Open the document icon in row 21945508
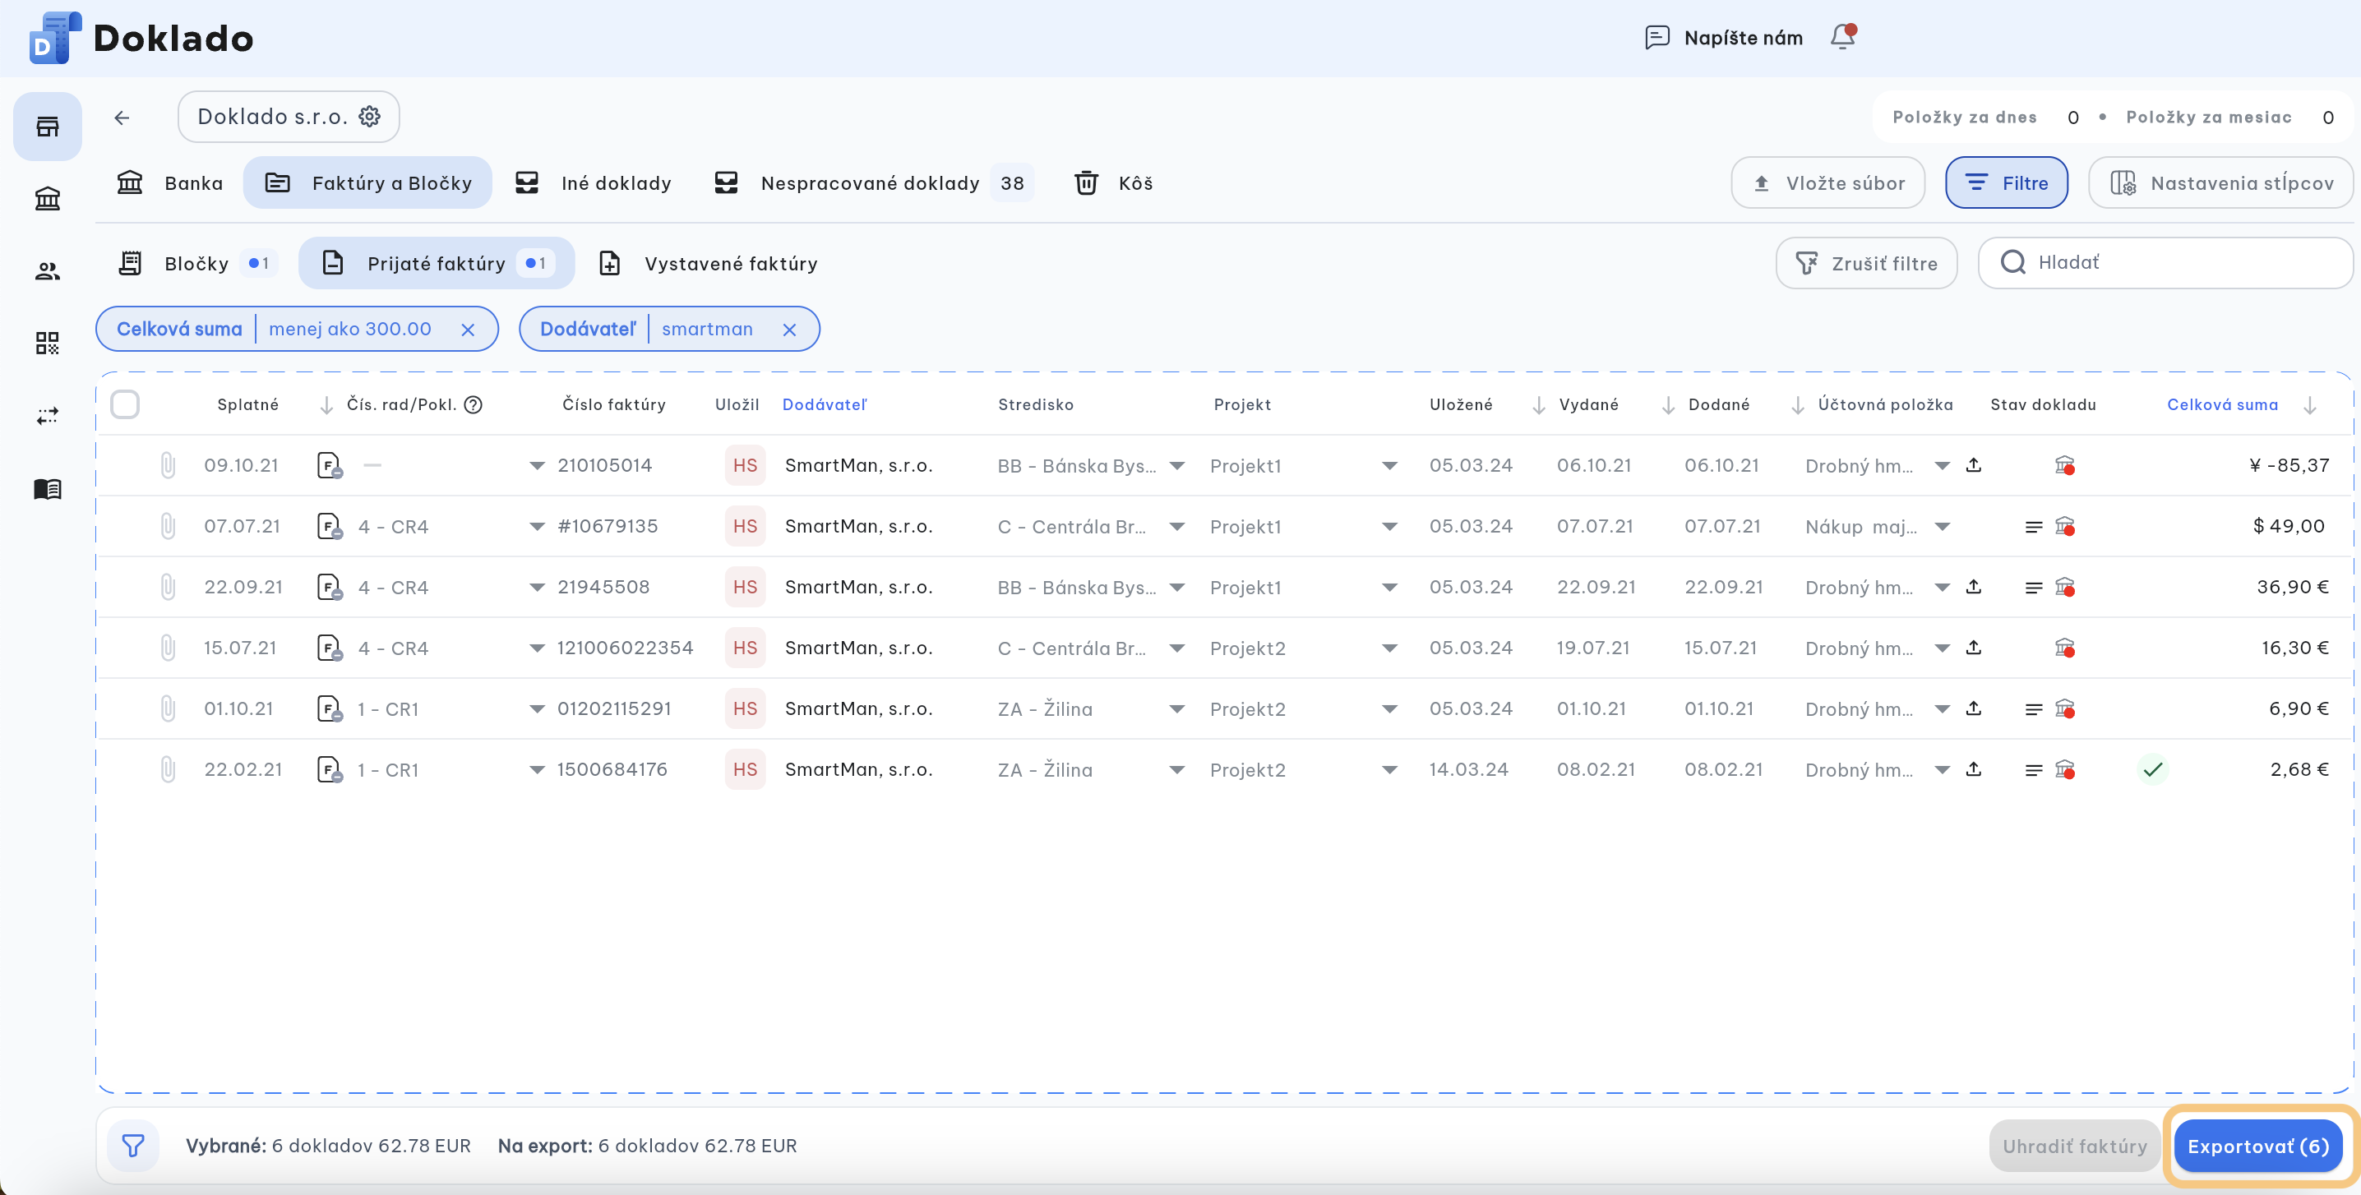2361x1195 pixels. point(329,588)
